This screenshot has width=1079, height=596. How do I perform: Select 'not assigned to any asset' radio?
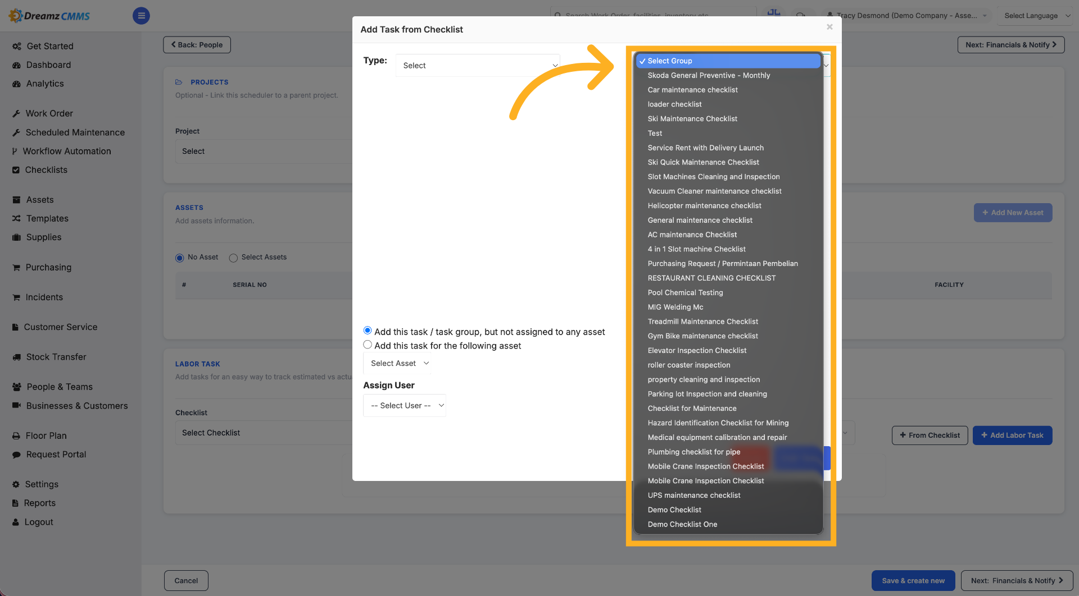click(368, 331)
